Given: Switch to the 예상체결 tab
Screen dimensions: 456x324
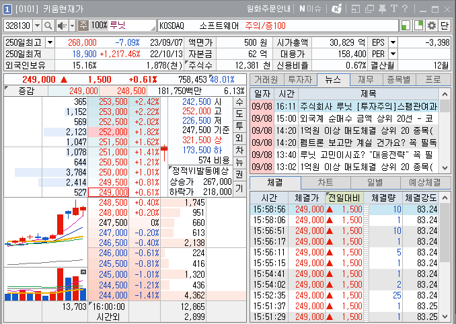Looking at the screenshot, I should tap(425, 182).
